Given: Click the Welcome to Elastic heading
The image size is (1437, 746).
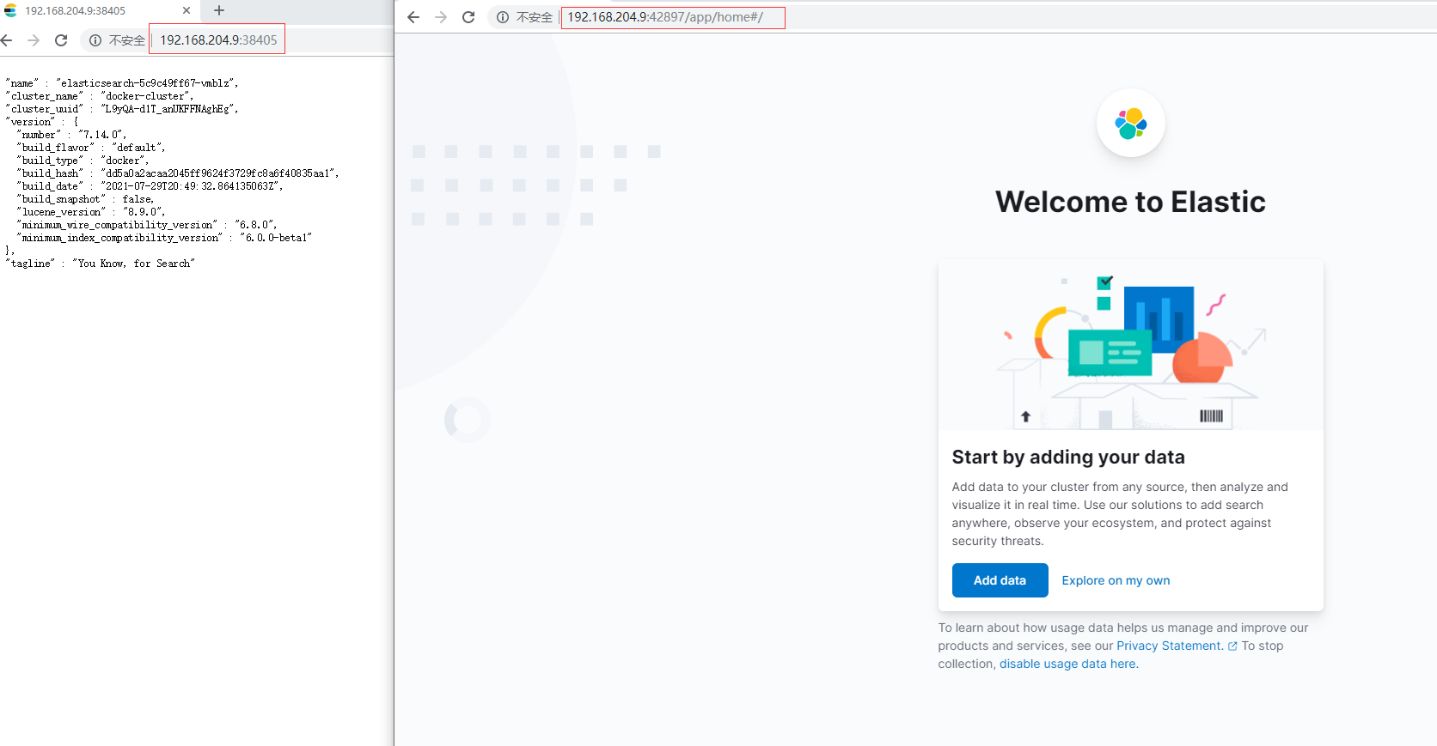Looking at the screenshot, I should [x=1130, y=202].
